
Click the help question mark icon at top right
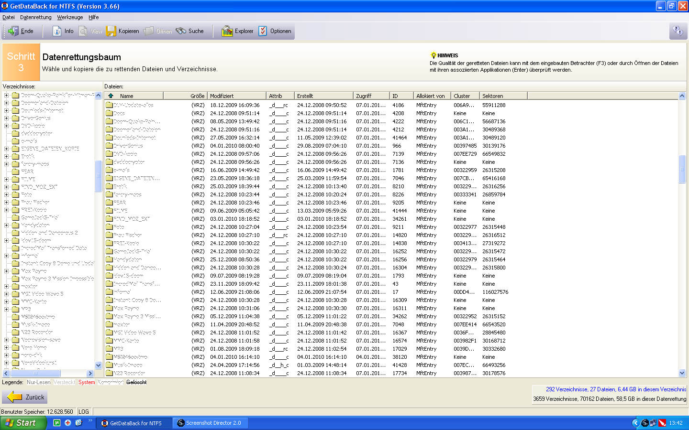tap(678, 31)
